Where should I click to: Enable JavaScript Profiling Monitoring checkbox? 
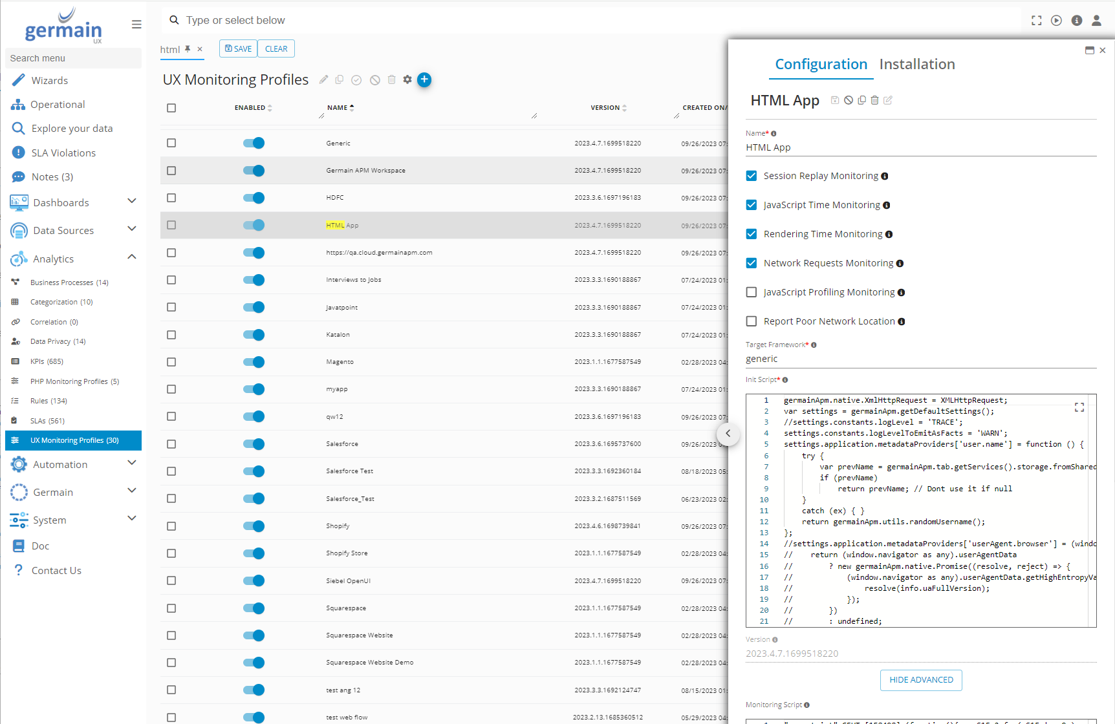[x=752, y=292]
